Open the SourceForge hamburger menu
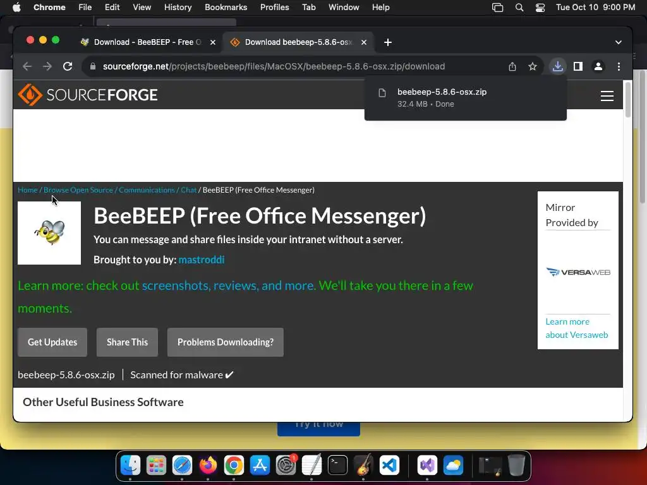Image resolution: width=647 pixels, height=485 pixels. (607, 96)
